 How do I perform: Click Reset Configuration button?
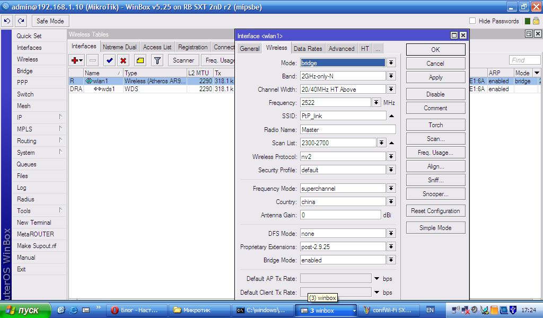click(436, 211)
